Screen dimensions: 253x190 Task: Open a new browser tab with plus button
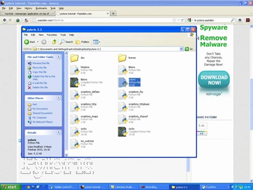pyautogui.click(x=113, y=13)
